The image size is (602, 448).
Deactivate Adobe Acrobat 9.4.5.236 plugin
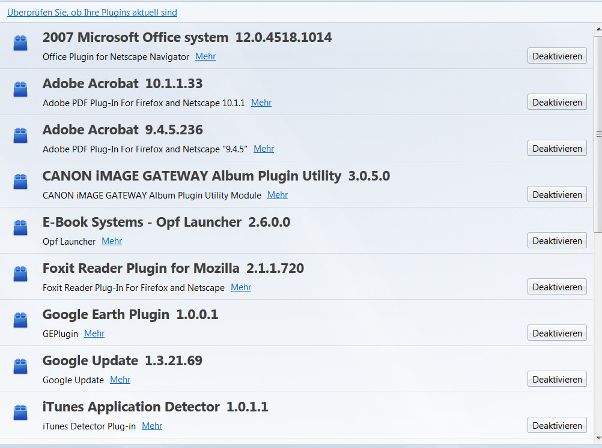[557, 148]
